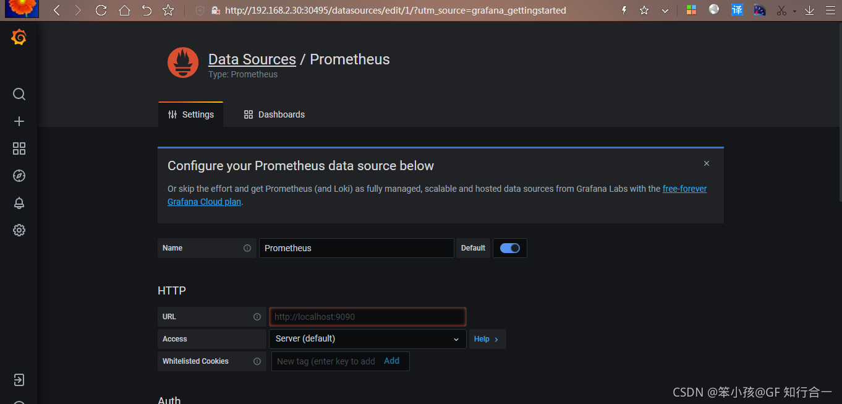The image size is (842, 404).
Task: Click the 'Type: Prometheus' subtitle text
Action: 243,74
